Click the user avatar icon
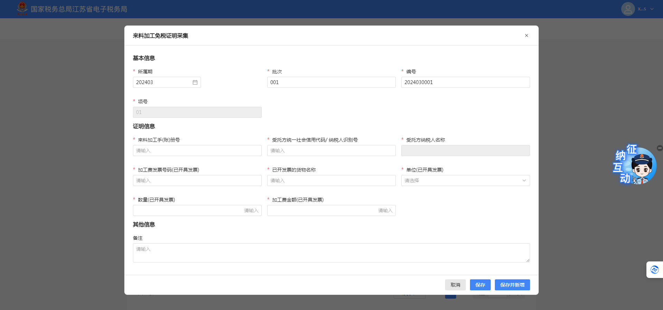This screenshot has width=663, height=310. click(627, 9)
